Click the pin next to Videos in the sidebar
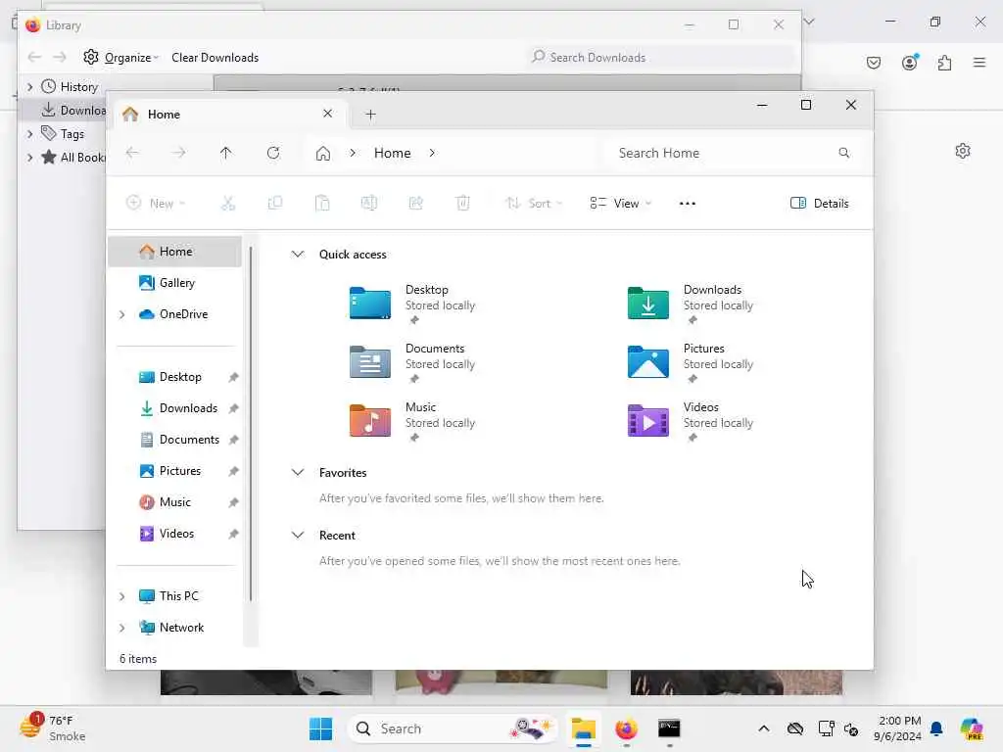Screen dimensions: 1003x752 (233, 534)
